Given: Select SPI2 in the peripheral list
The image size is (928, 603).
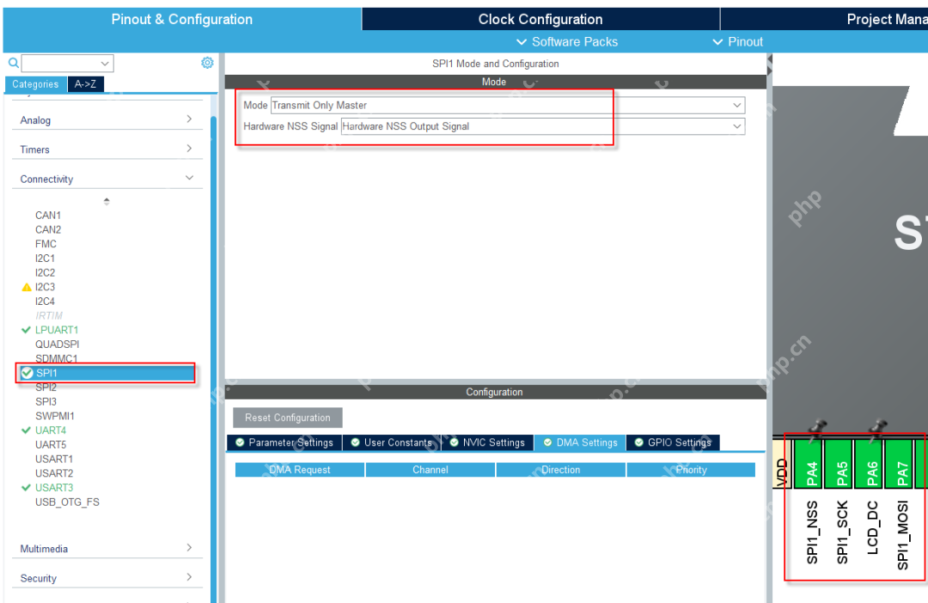Looking at the screenshot, I should [x=46, y=387].
